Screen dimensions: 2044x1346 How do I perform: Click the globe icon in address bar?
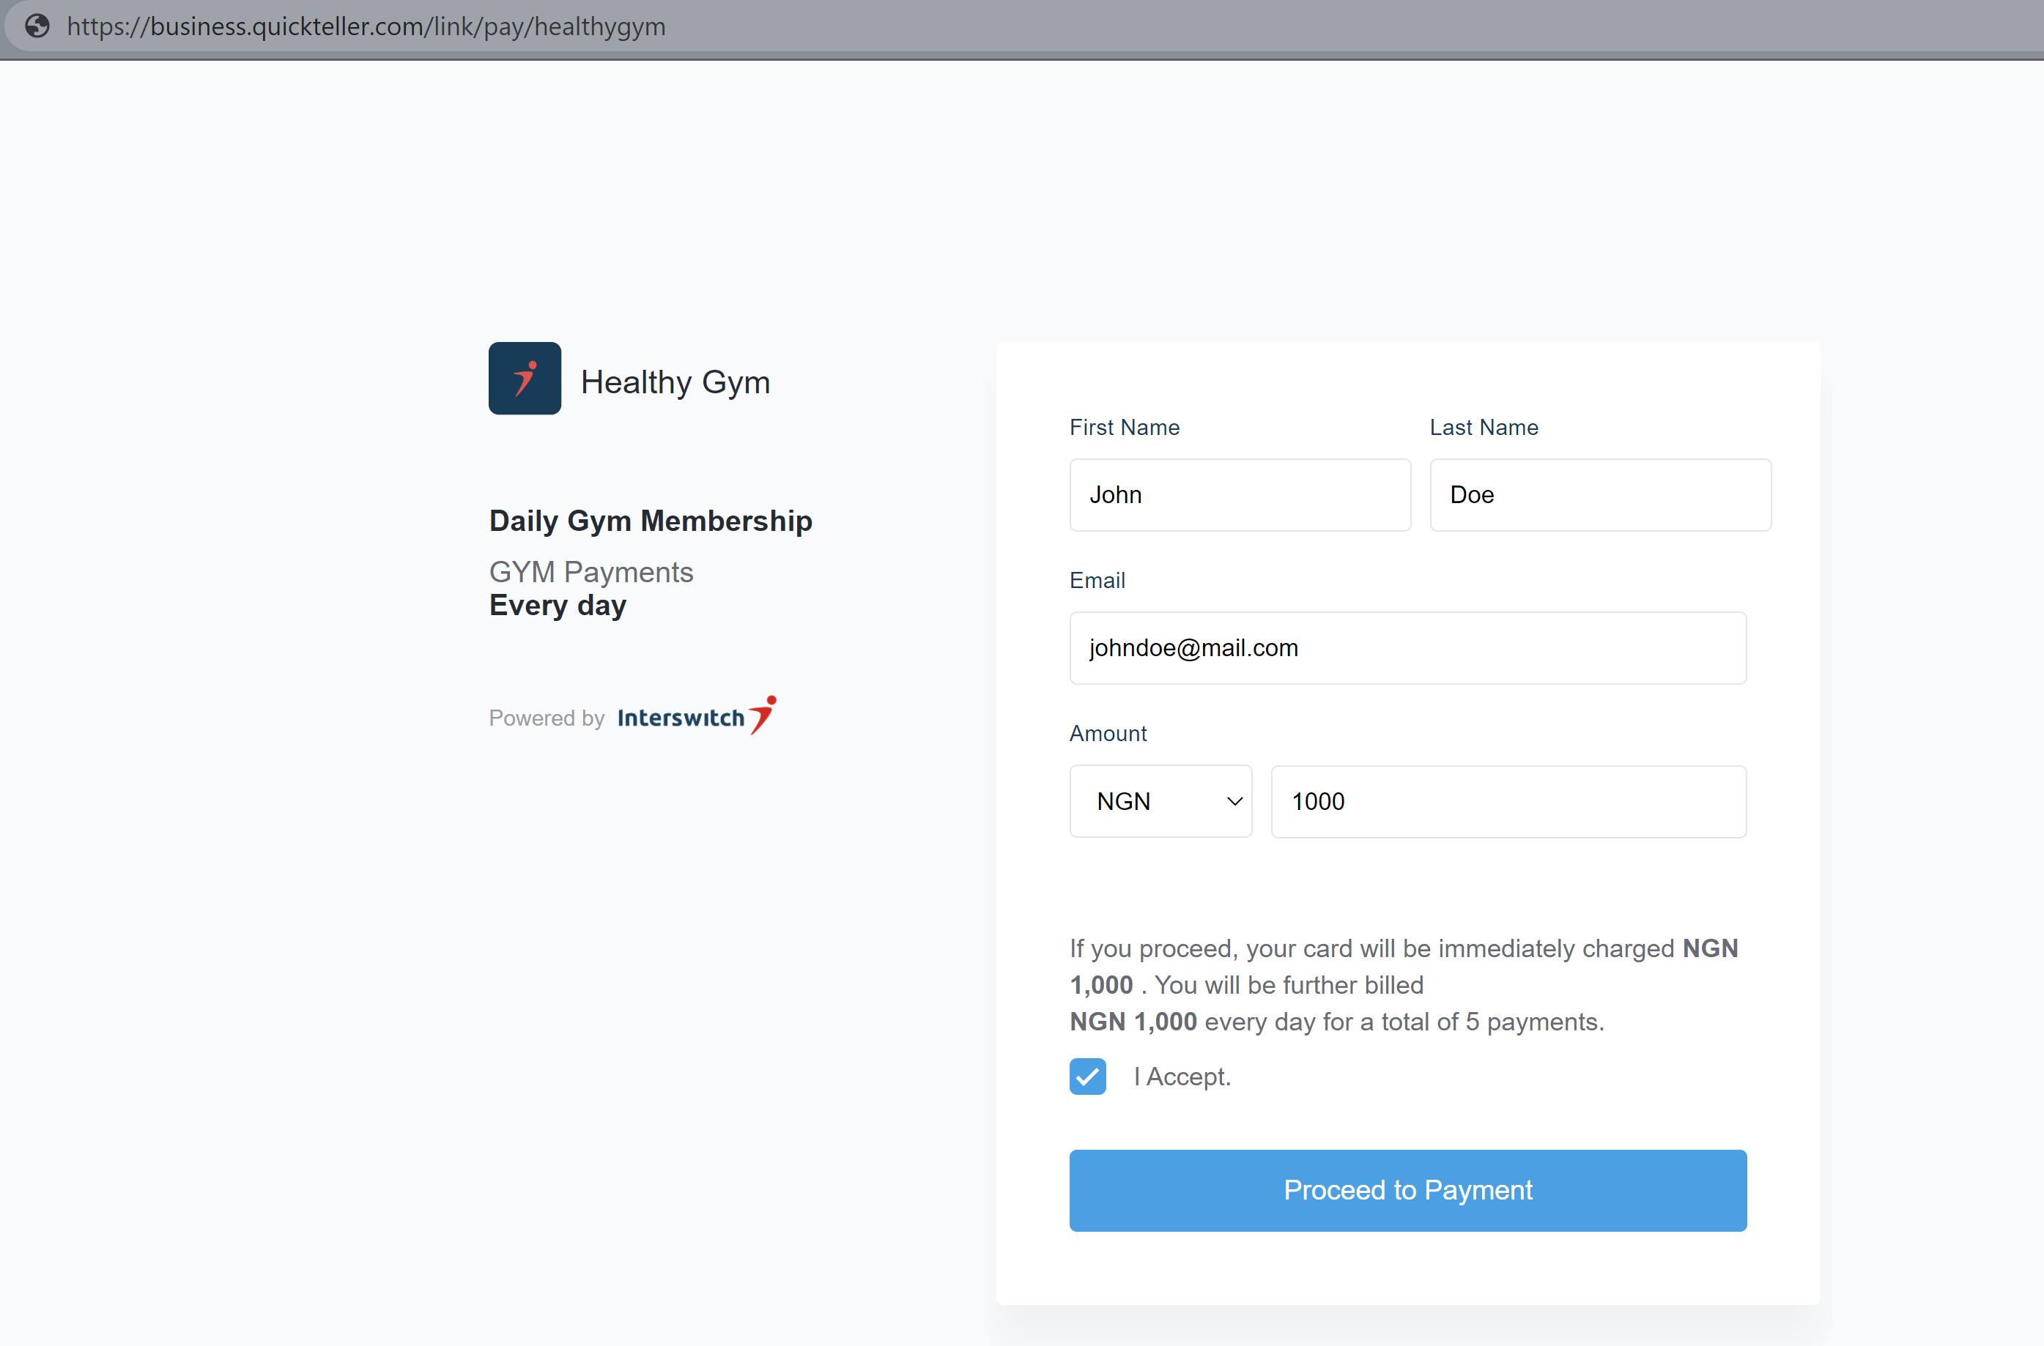coord(37,26)
